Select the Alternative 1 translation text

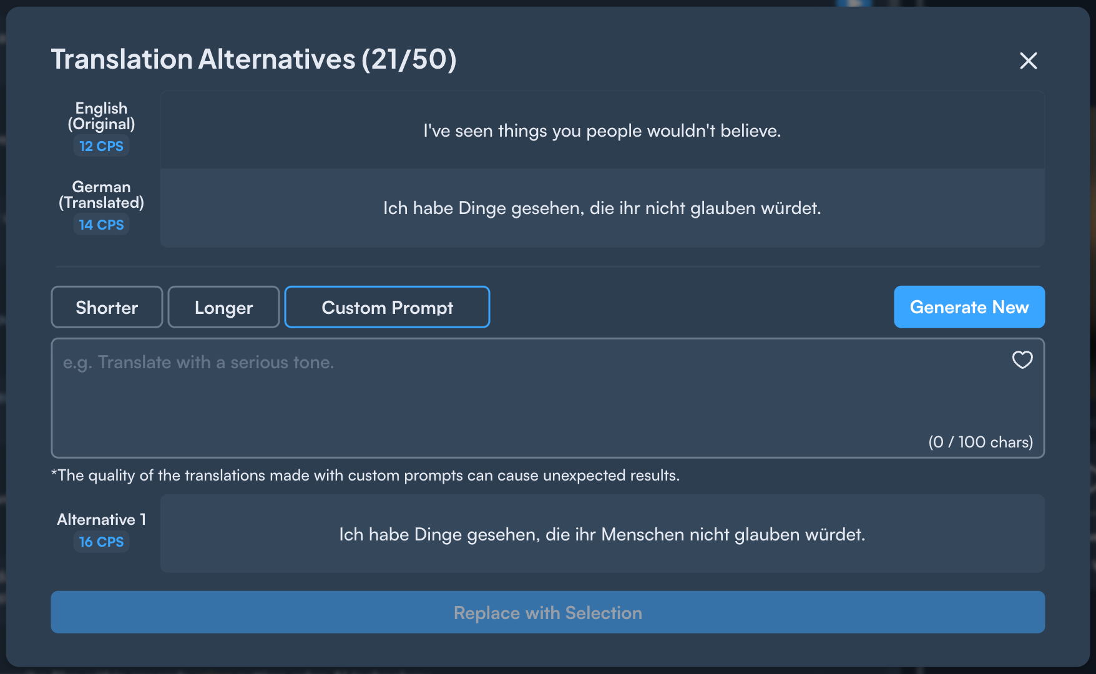point(602,534)
